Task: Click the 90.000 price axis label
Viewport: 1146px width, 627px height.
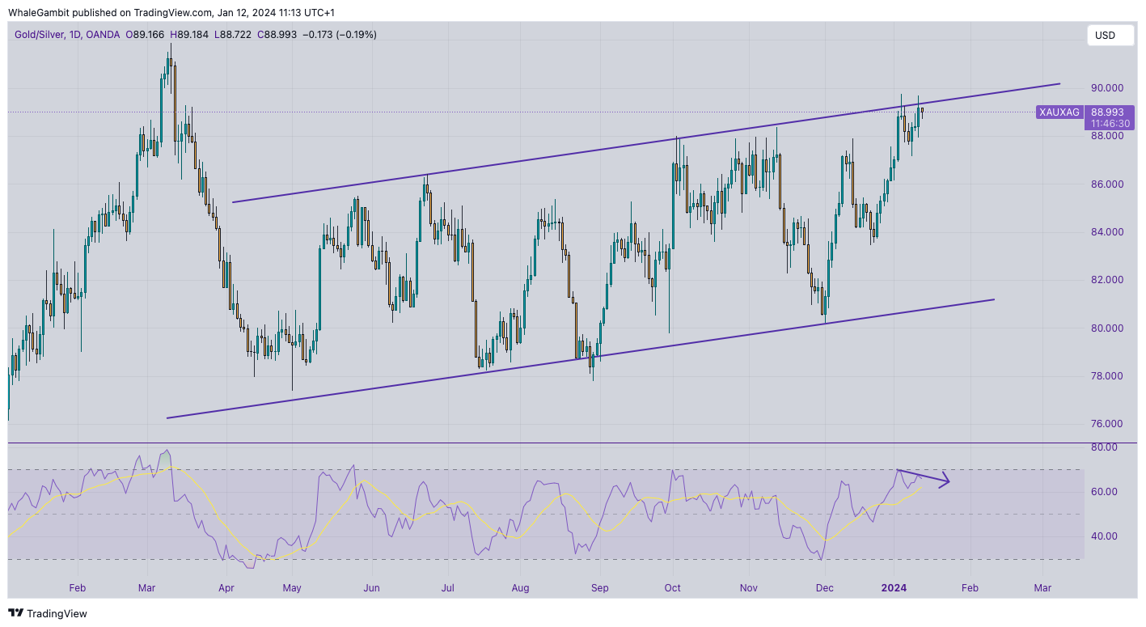Action: click(1106, 87)
